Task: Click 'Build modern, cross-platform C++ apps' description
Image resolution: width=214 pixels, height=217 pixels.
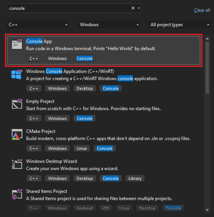Action: 108,139
